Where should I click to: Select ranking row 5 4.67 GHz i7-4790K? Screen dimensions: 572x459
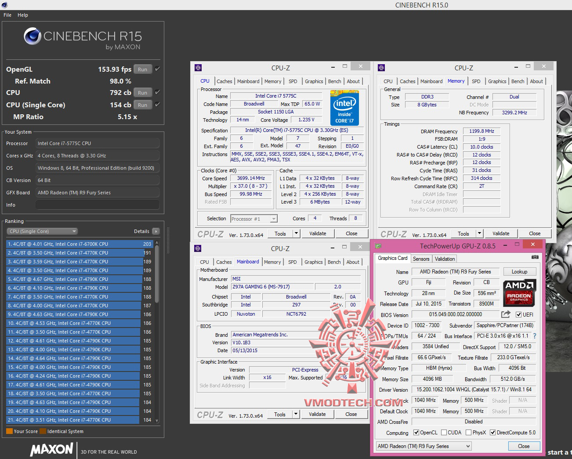point(80,279)
